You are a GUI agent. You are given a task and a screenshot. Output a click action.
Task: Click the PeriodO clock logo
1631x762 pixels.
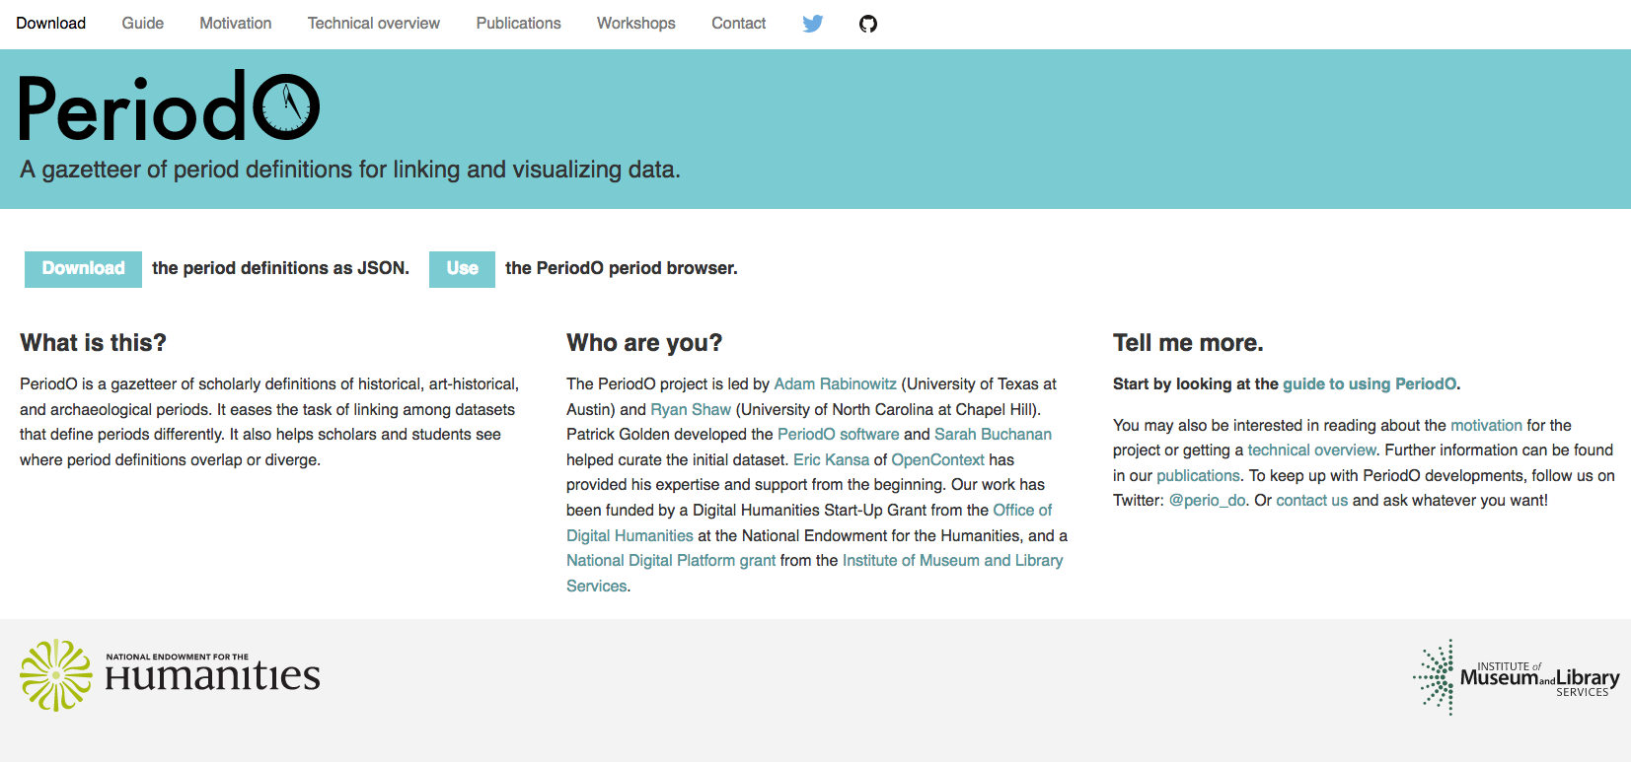click(x=170, y=105)
